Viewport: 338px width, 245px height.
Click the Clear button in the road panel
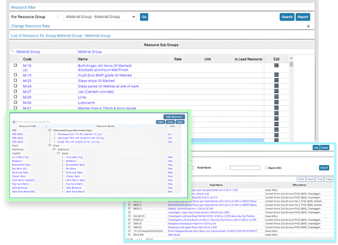coord(329,179)
